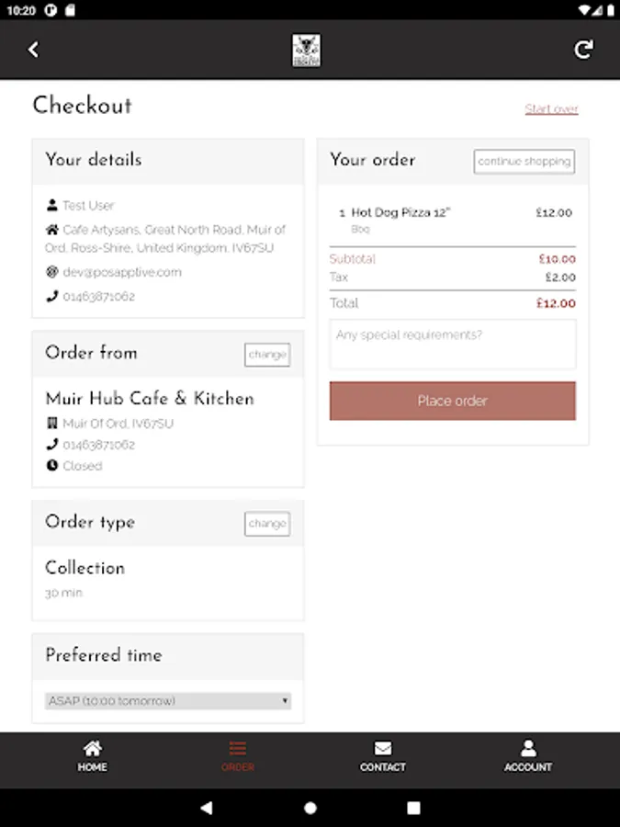Change the Order from location
Image resolution: width=620 pixels, height=827 pixels.
tap(267, 355)
